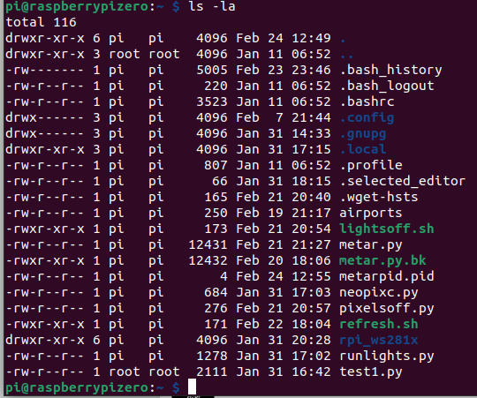The image size is (477, 398).
Task: Click the .profile filename
Action: click(371, 166)
